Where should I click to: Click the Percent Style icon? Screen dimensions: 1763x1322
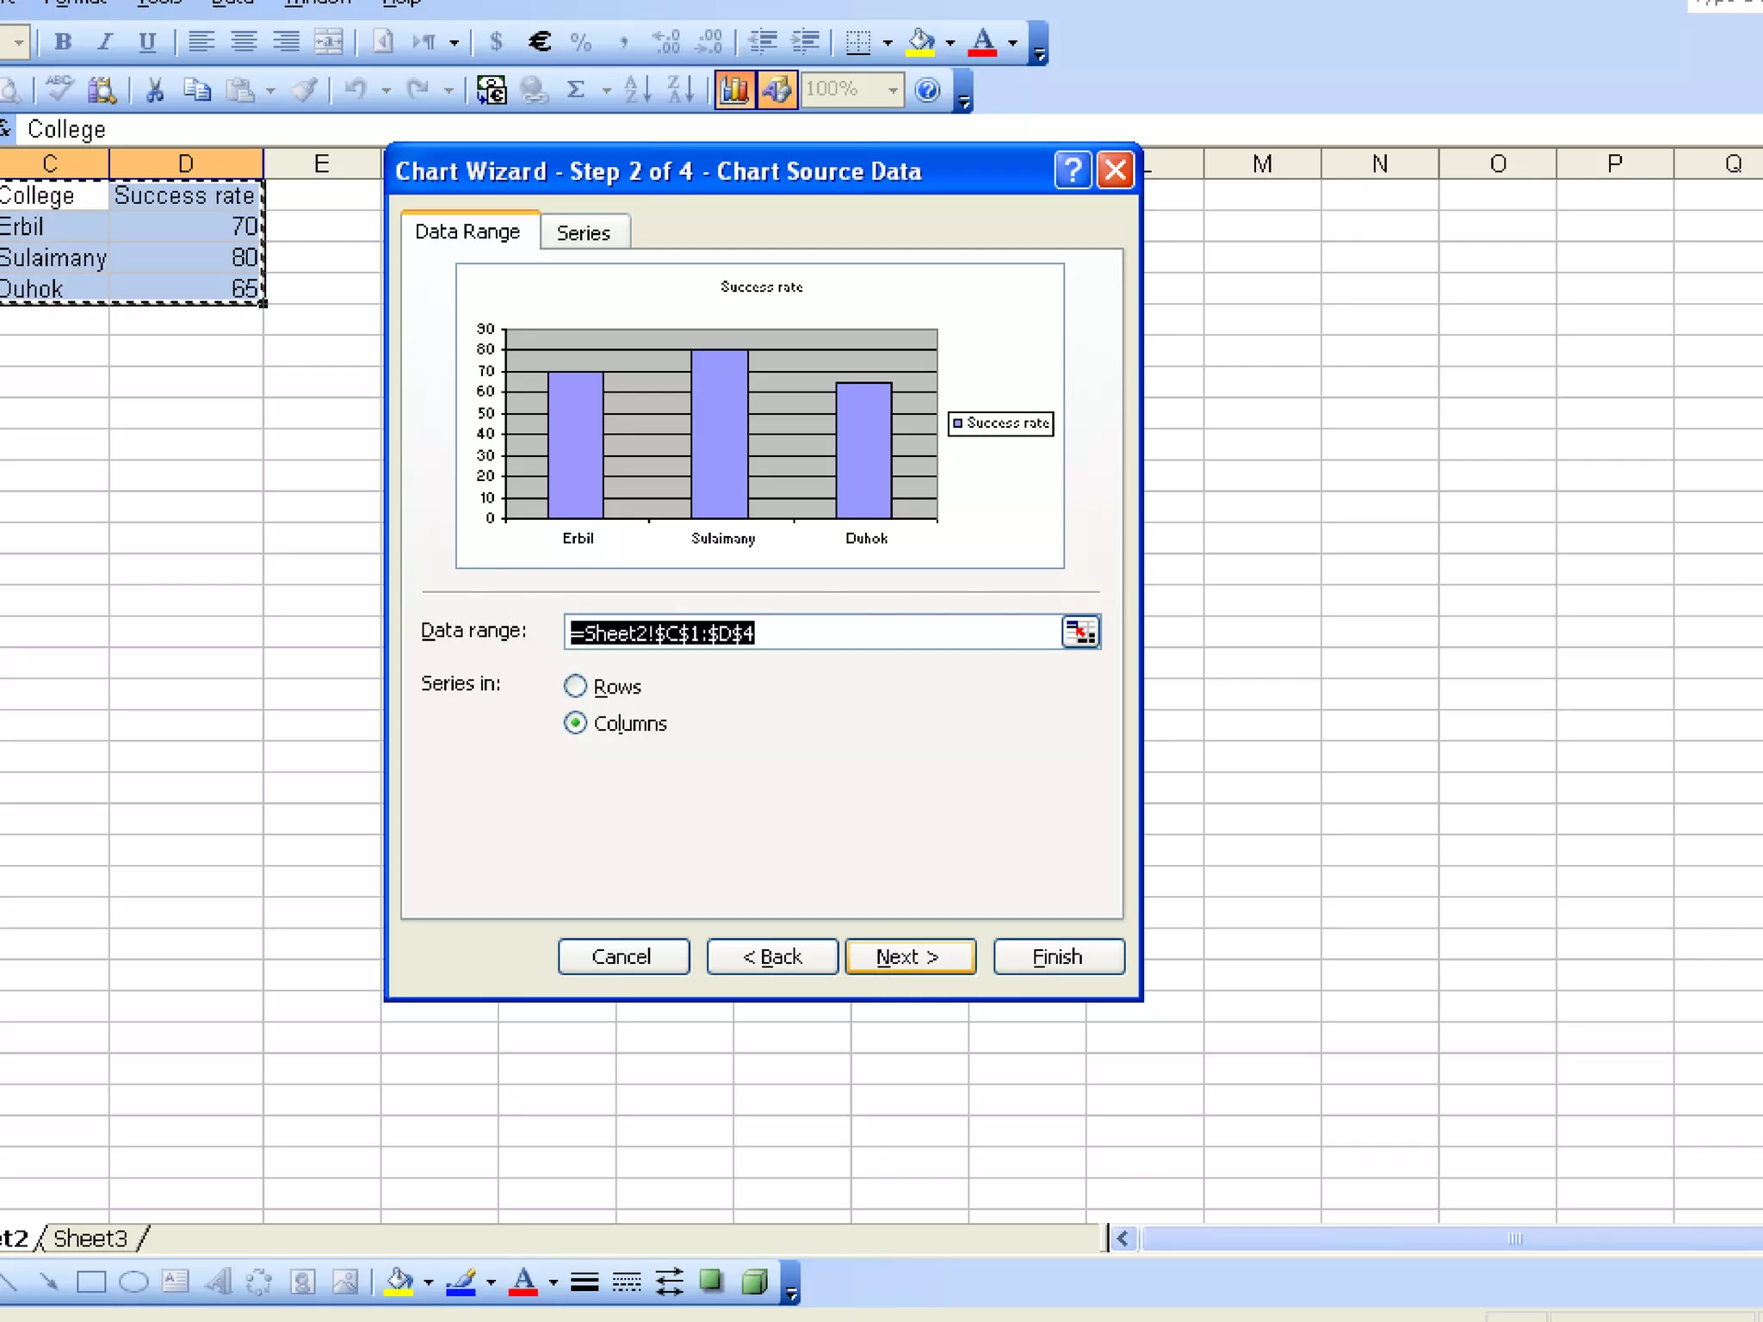pos(581,41)
